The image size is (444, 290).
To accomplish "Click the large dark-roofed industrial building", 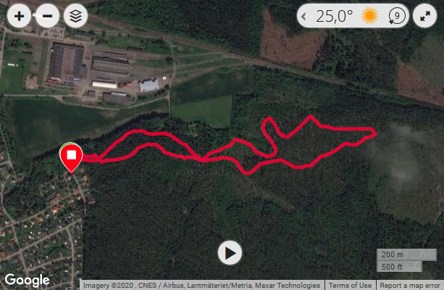I will 67,60.
